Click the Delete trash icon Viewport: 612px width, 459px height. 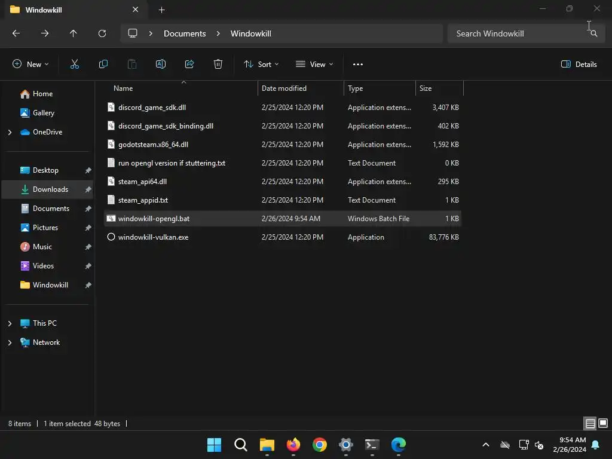click(x=218, y=64)
